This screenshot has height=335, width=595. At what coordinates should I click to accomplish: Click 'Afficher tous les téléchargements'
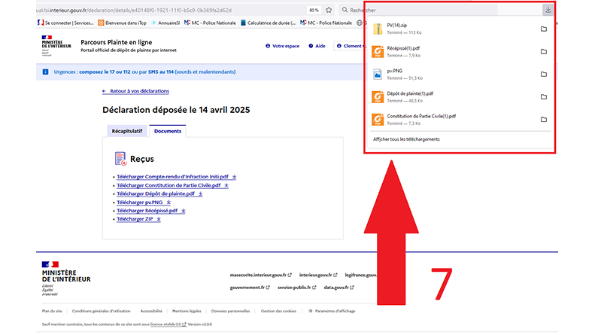tap(406, 139)
